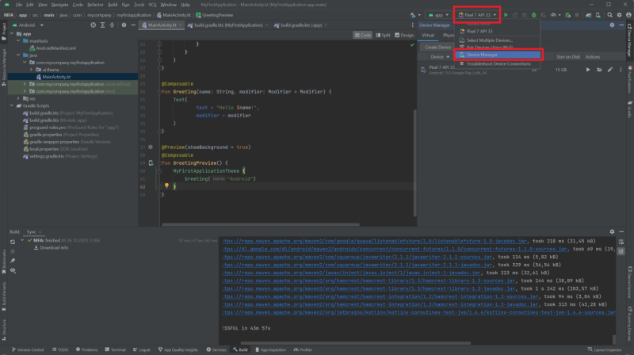The width and height of the screenshot is (634, 355).
Task: Click the restart sync icon in Build panel
Action: pos(13,242)
